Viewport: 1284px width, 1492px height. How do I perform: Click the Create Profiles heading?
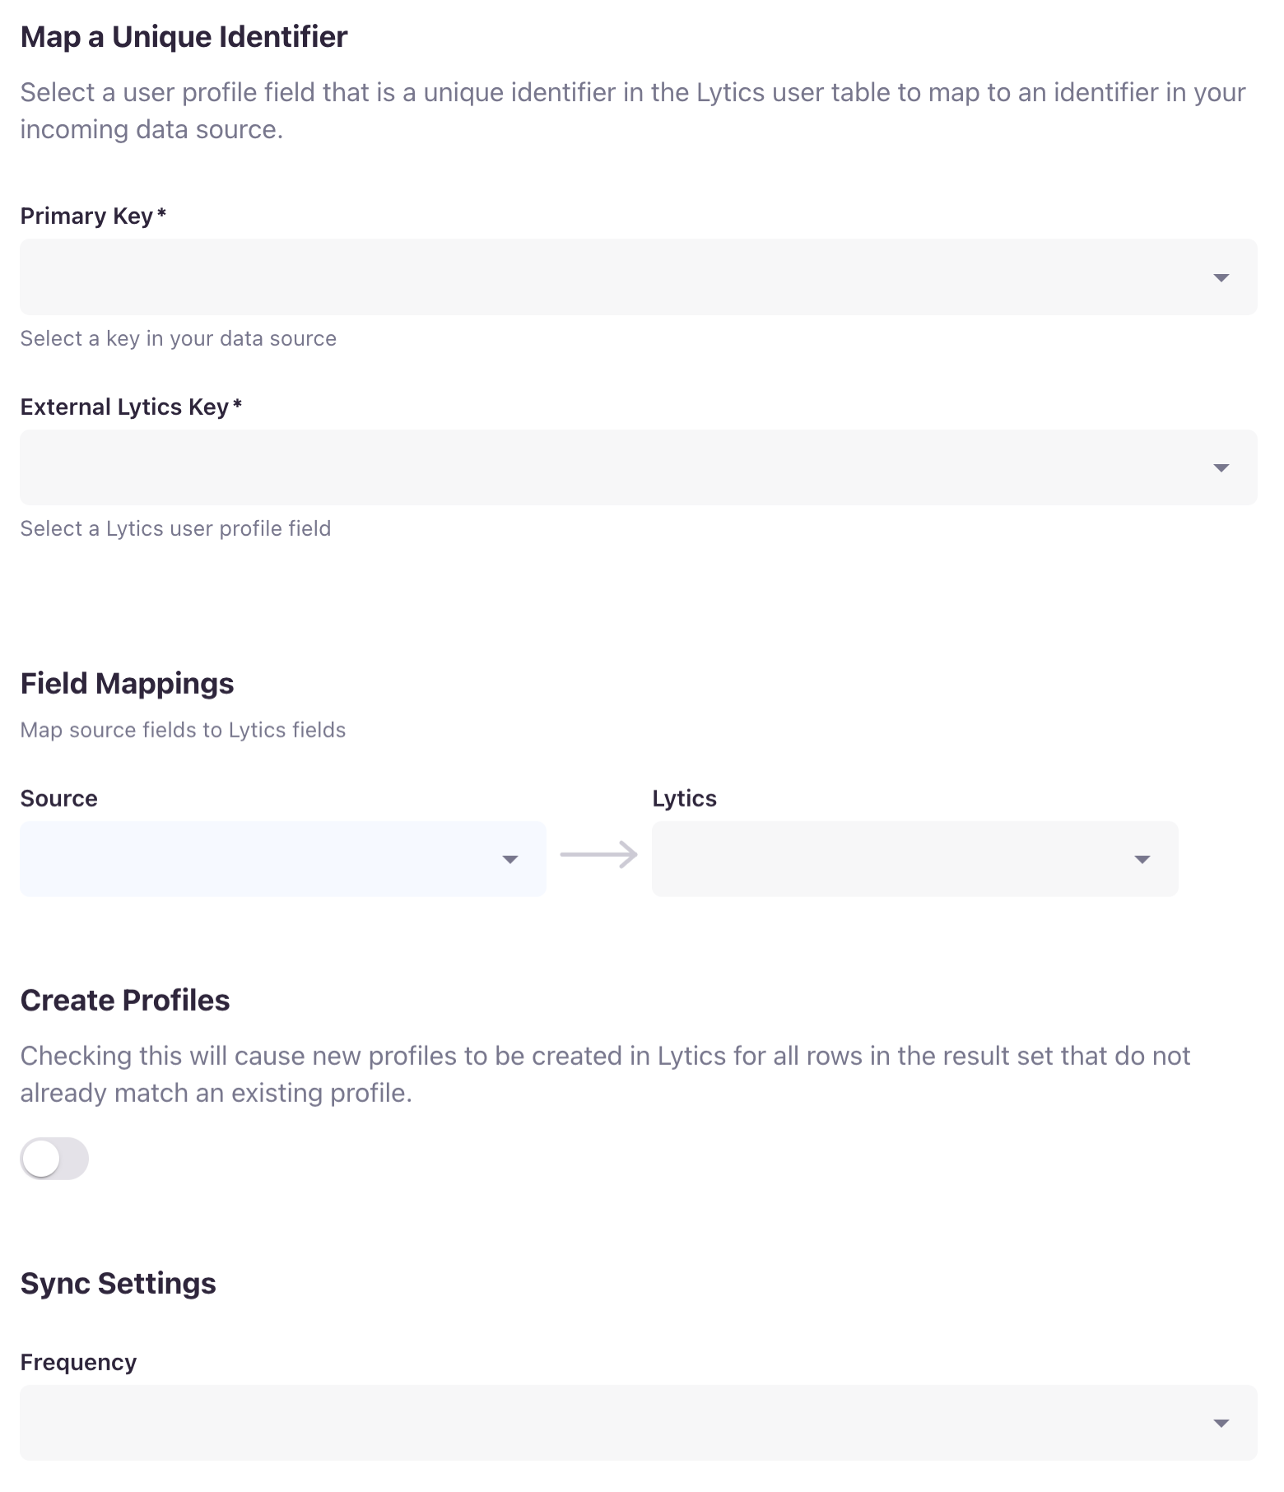pos(125,1001)
